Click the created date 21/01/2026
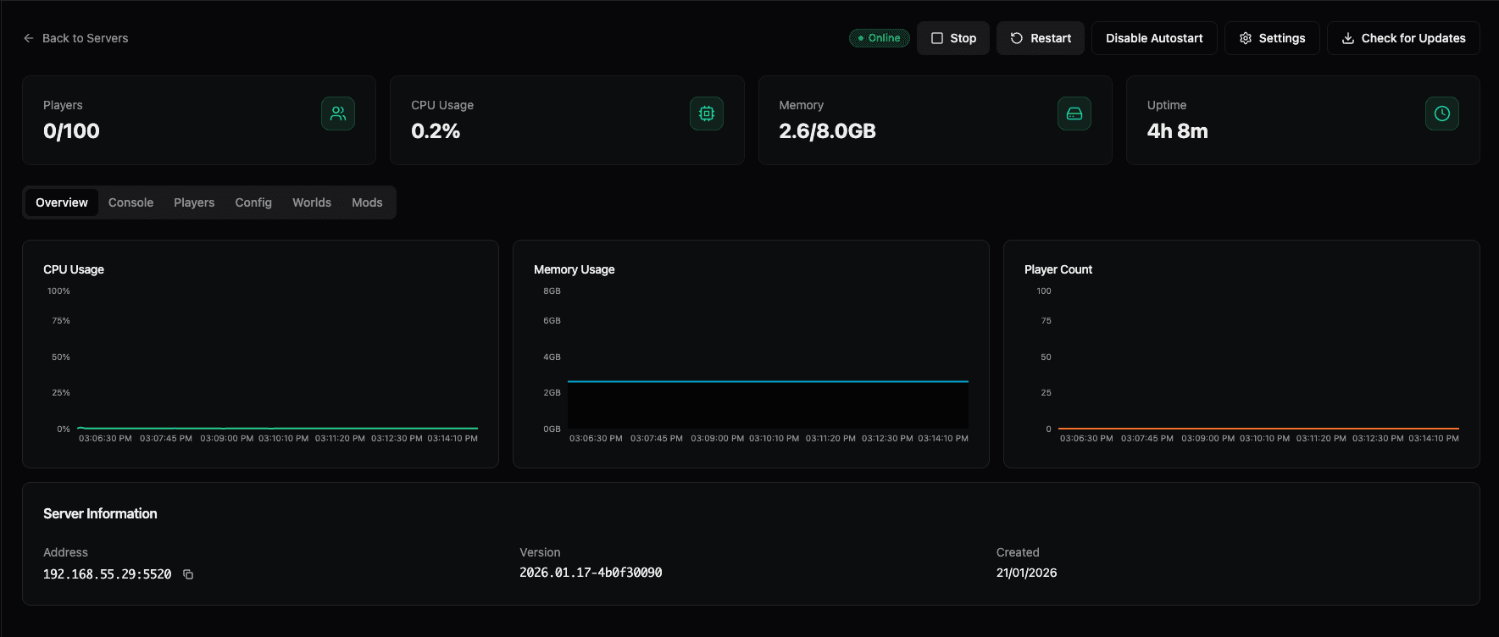Screen dimensions: 1499x637 click(x=1026, y=573)
